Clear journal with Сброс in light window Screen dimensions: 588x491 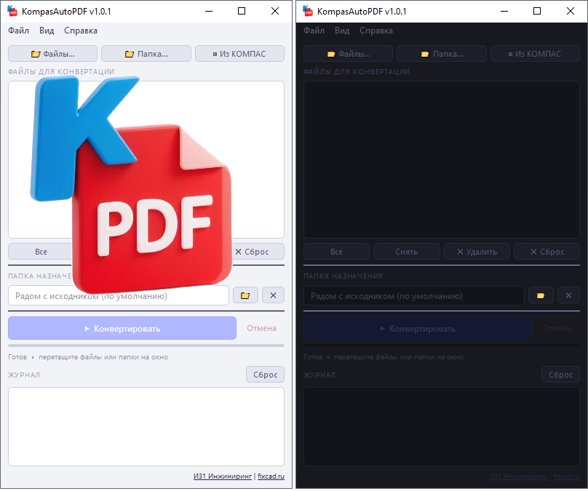coord(265,375)
